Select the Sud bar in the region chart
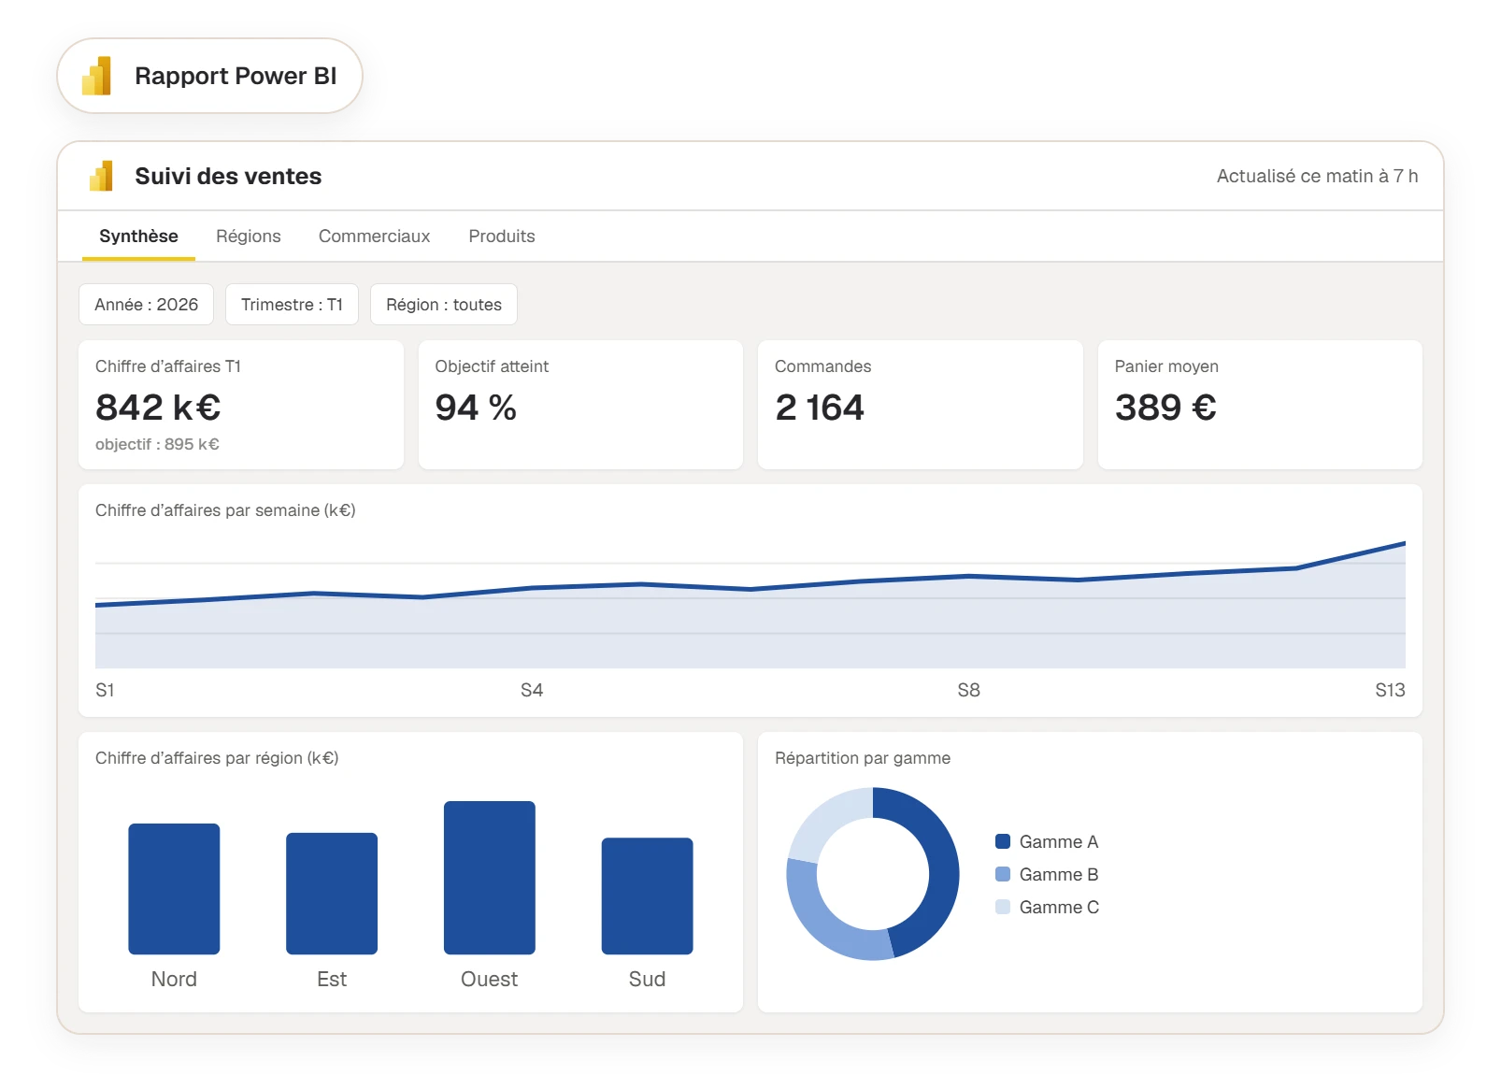 [648, 896]
